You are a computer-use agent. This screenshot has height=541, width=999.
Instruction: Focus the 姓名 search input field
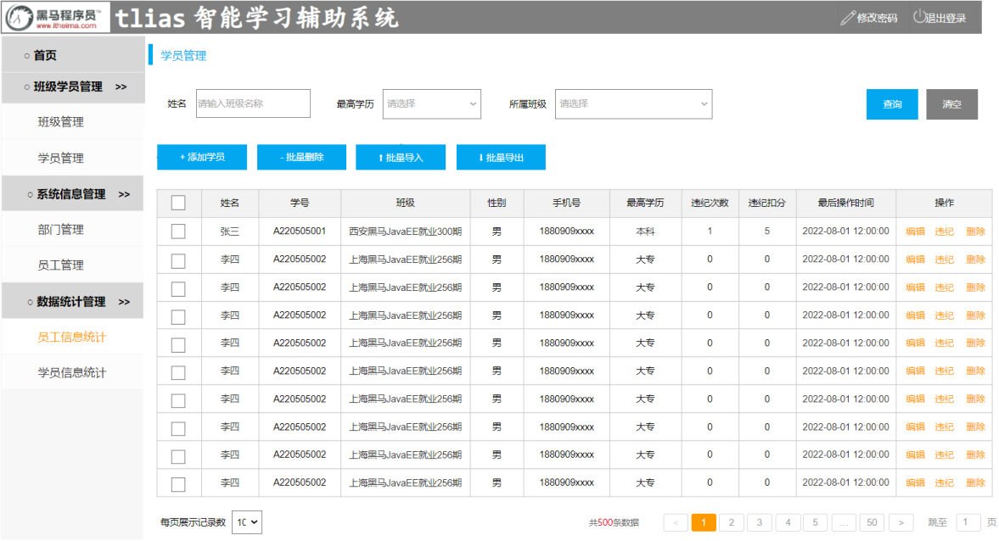click(x=253, y=103)
